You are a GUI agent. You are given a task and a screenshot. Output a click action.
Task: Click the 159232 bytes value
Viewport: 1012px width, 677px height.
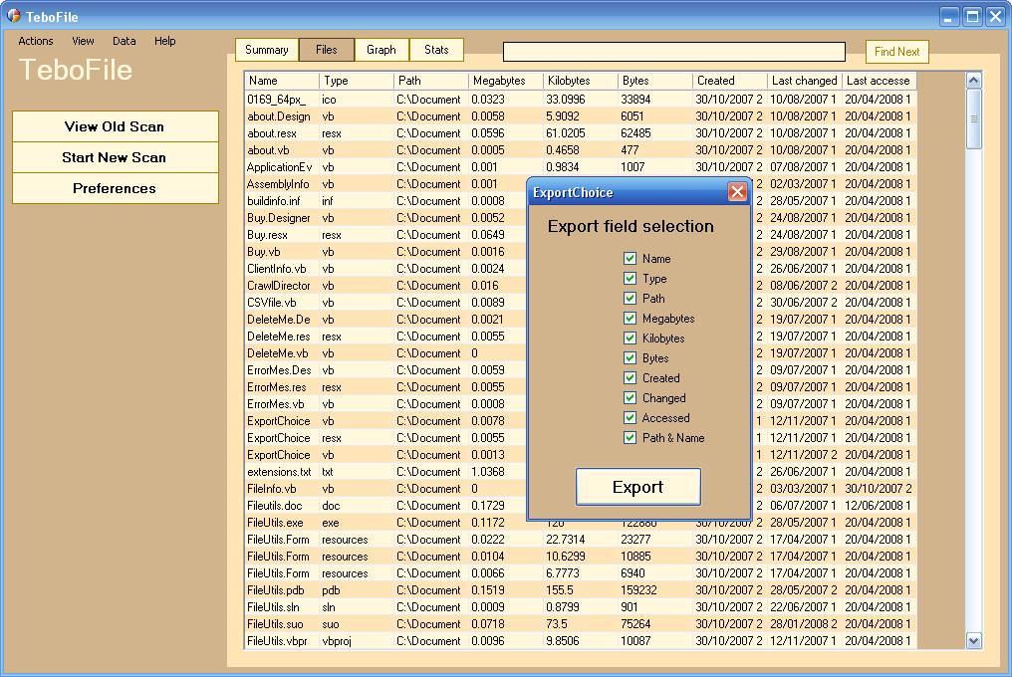click(x=638, y=589)
